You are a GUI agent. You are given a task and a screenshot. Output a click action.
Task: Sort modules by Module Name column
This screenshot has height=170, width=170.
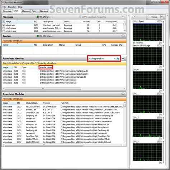click(32, 103)
